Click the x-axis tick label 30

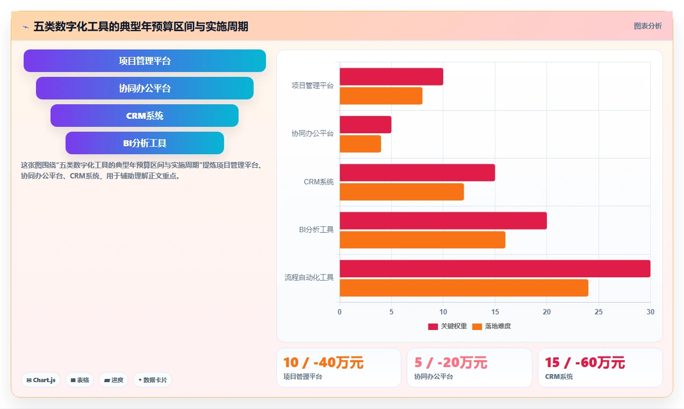point(650,312)
